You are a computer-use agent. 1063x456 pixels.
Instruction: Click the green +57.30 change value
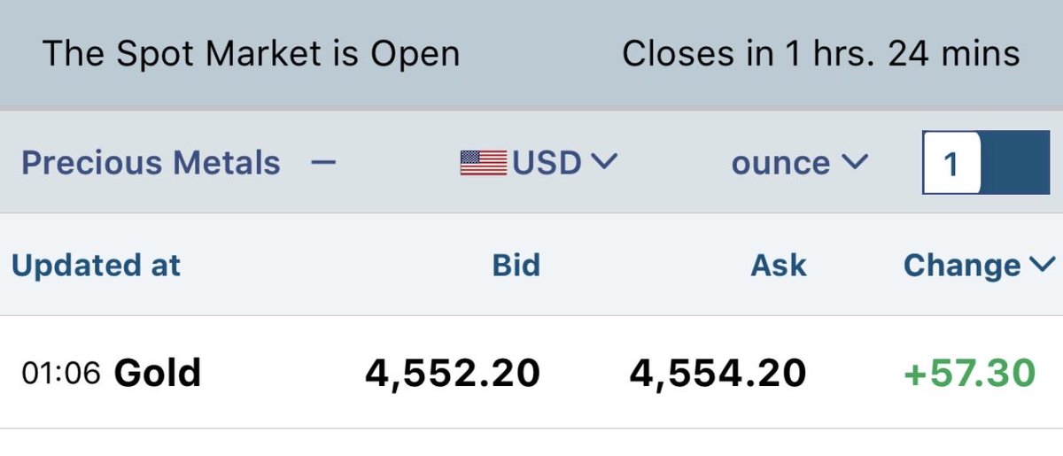click(x=969, y=373)
